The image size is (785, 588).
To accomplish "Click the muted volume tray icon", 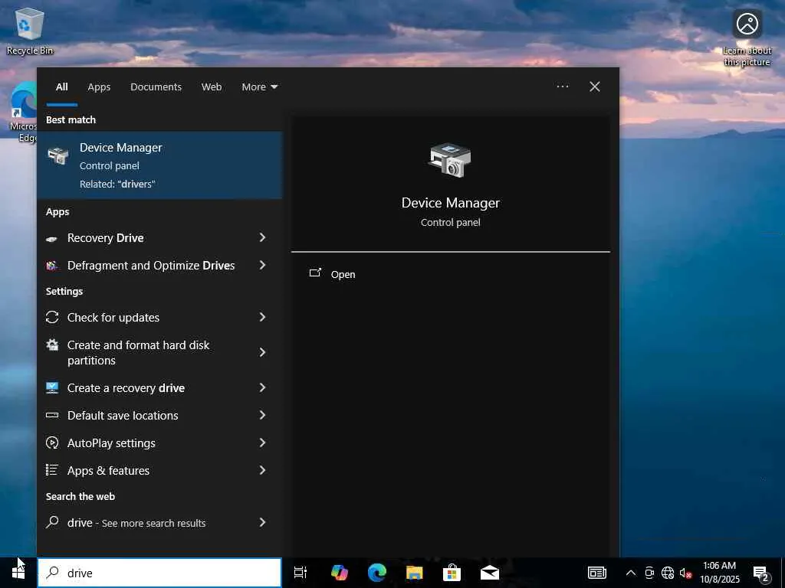I will [x=685, y=573].
